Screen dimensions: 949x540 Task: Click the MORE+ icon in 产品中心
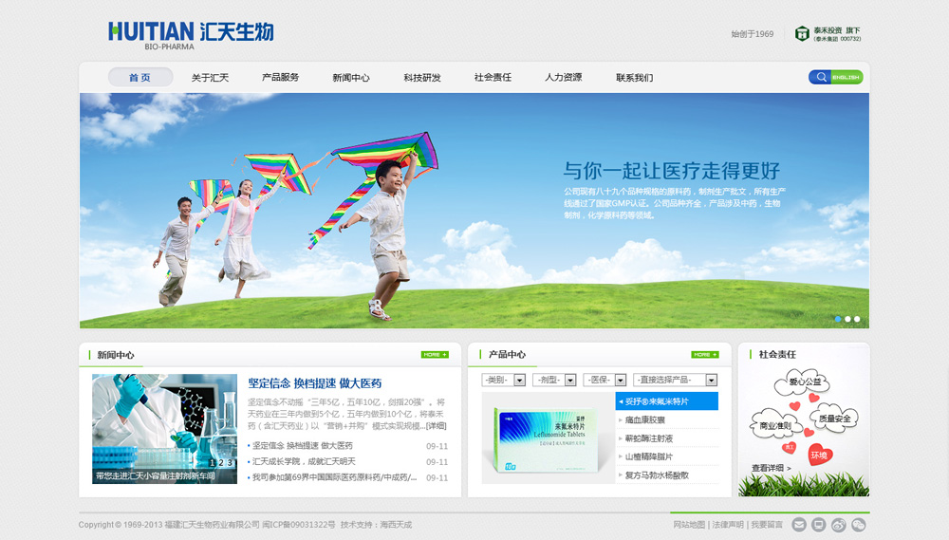pos(705,355)
